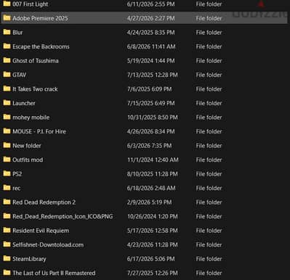
Task: Select the mohey mobile folder name
Action: coord(31,118)
